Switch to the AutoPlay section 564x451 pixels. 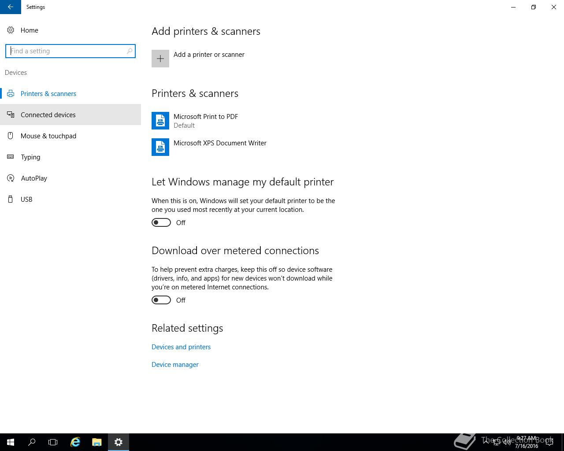click(70, 178)
